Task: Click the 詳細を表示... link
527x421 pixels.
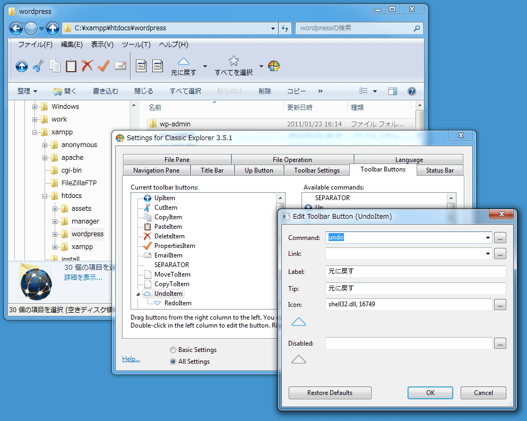Action: click(x=83, y=278)
